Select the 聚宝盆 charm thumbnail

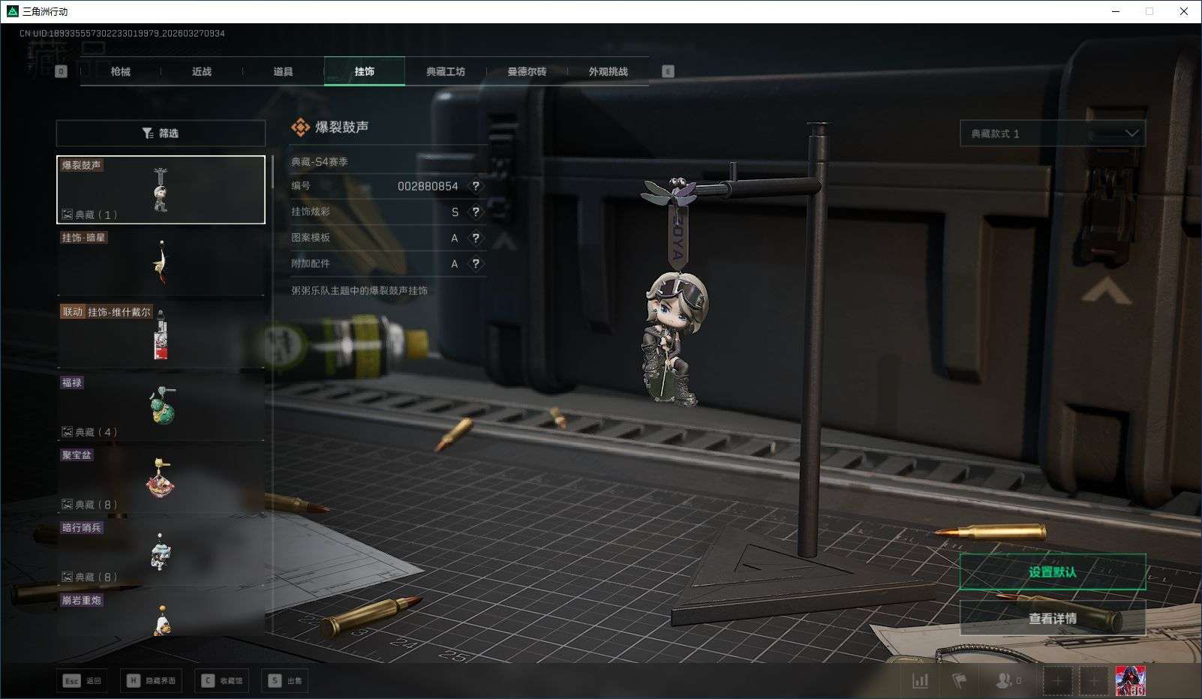tap(161, 478)
